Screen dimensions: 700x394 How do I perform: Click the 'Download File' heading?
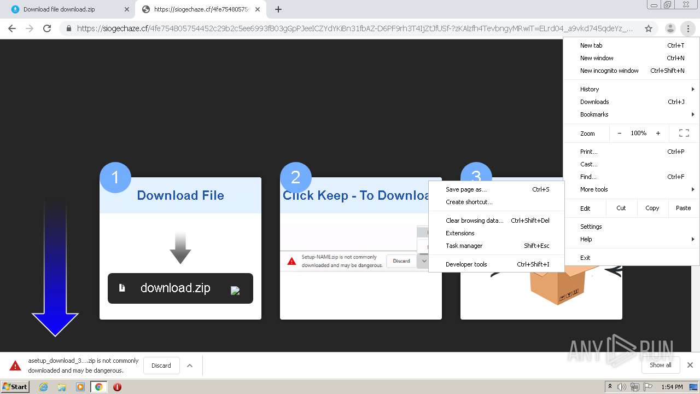[x=180, y=195]
